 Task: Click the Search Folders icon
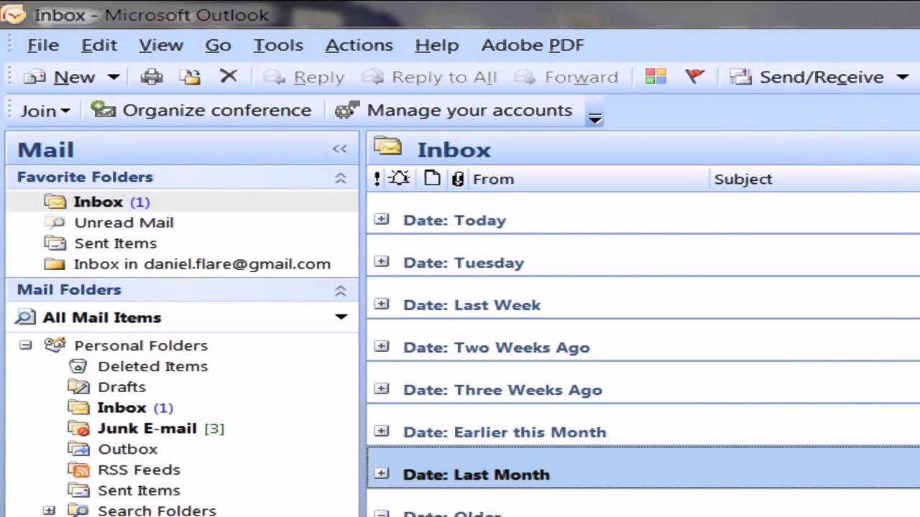tap(78, 511)
